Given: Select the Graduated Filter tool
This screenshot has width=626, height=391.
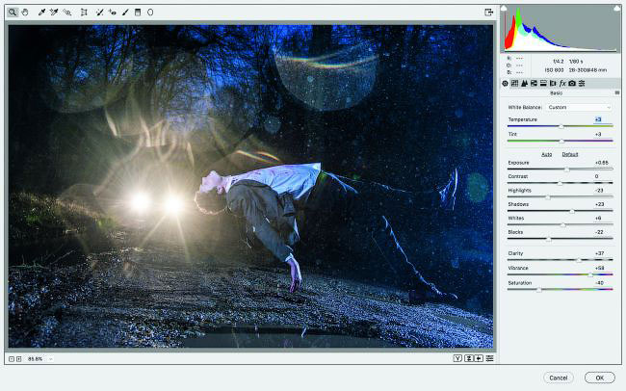Looking at the screenshot, I should click(138, 13).
